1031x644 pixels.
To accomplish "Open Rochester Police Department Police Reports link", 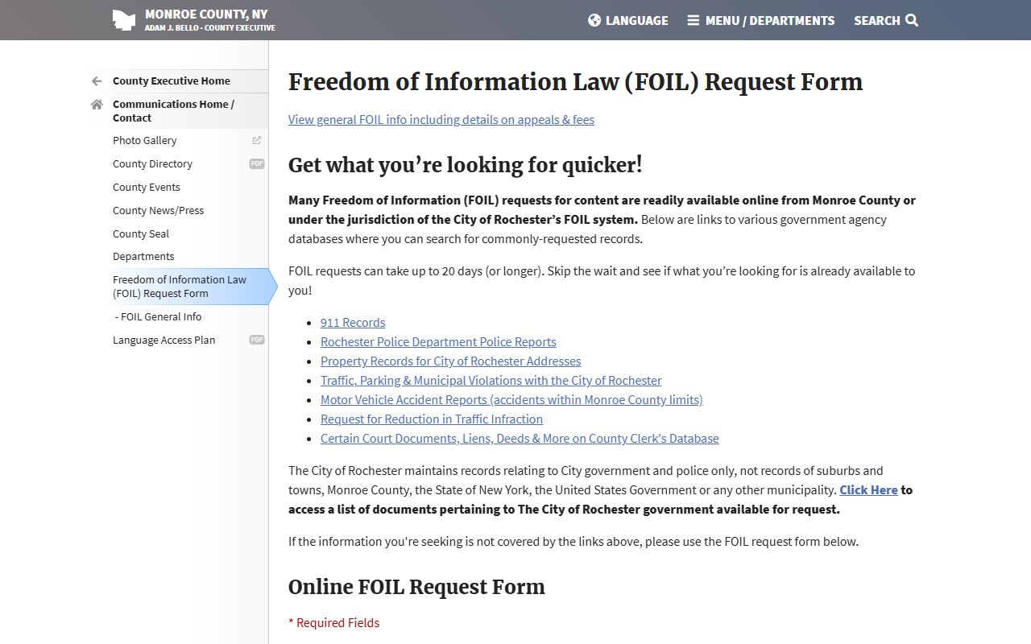I will (438, 341).
